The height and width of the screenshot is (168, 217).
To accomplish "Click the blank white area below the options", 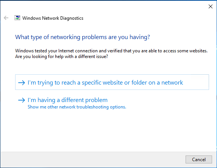I will point(108,130).
